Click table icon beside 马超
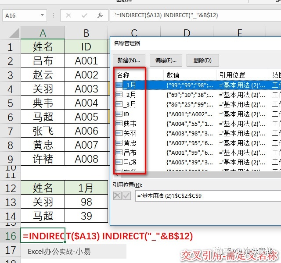 pos(119,162)
